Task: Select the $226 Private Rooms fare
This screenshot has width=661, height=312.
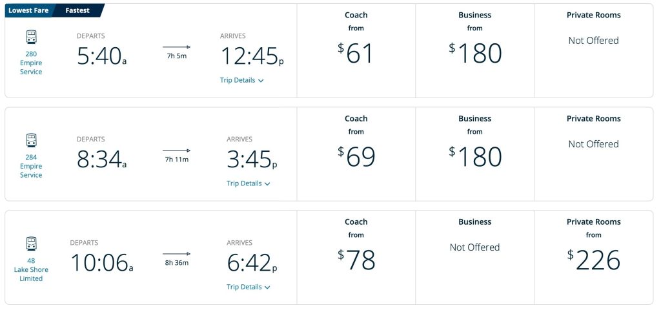Action: [593, 260]
